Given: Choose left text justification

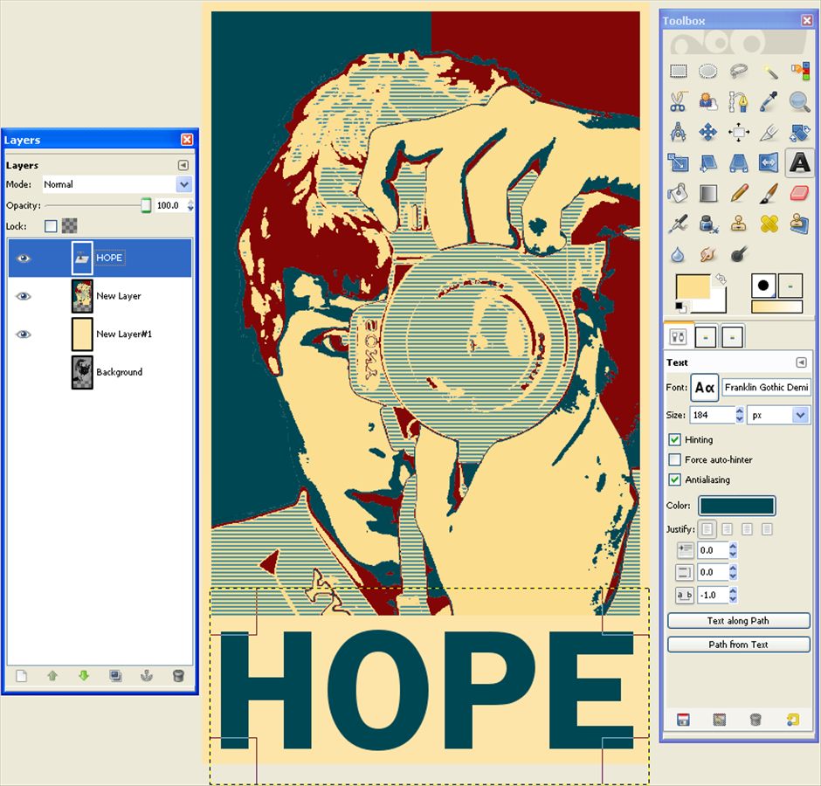Looking at the screenshot, I should 707,529.
